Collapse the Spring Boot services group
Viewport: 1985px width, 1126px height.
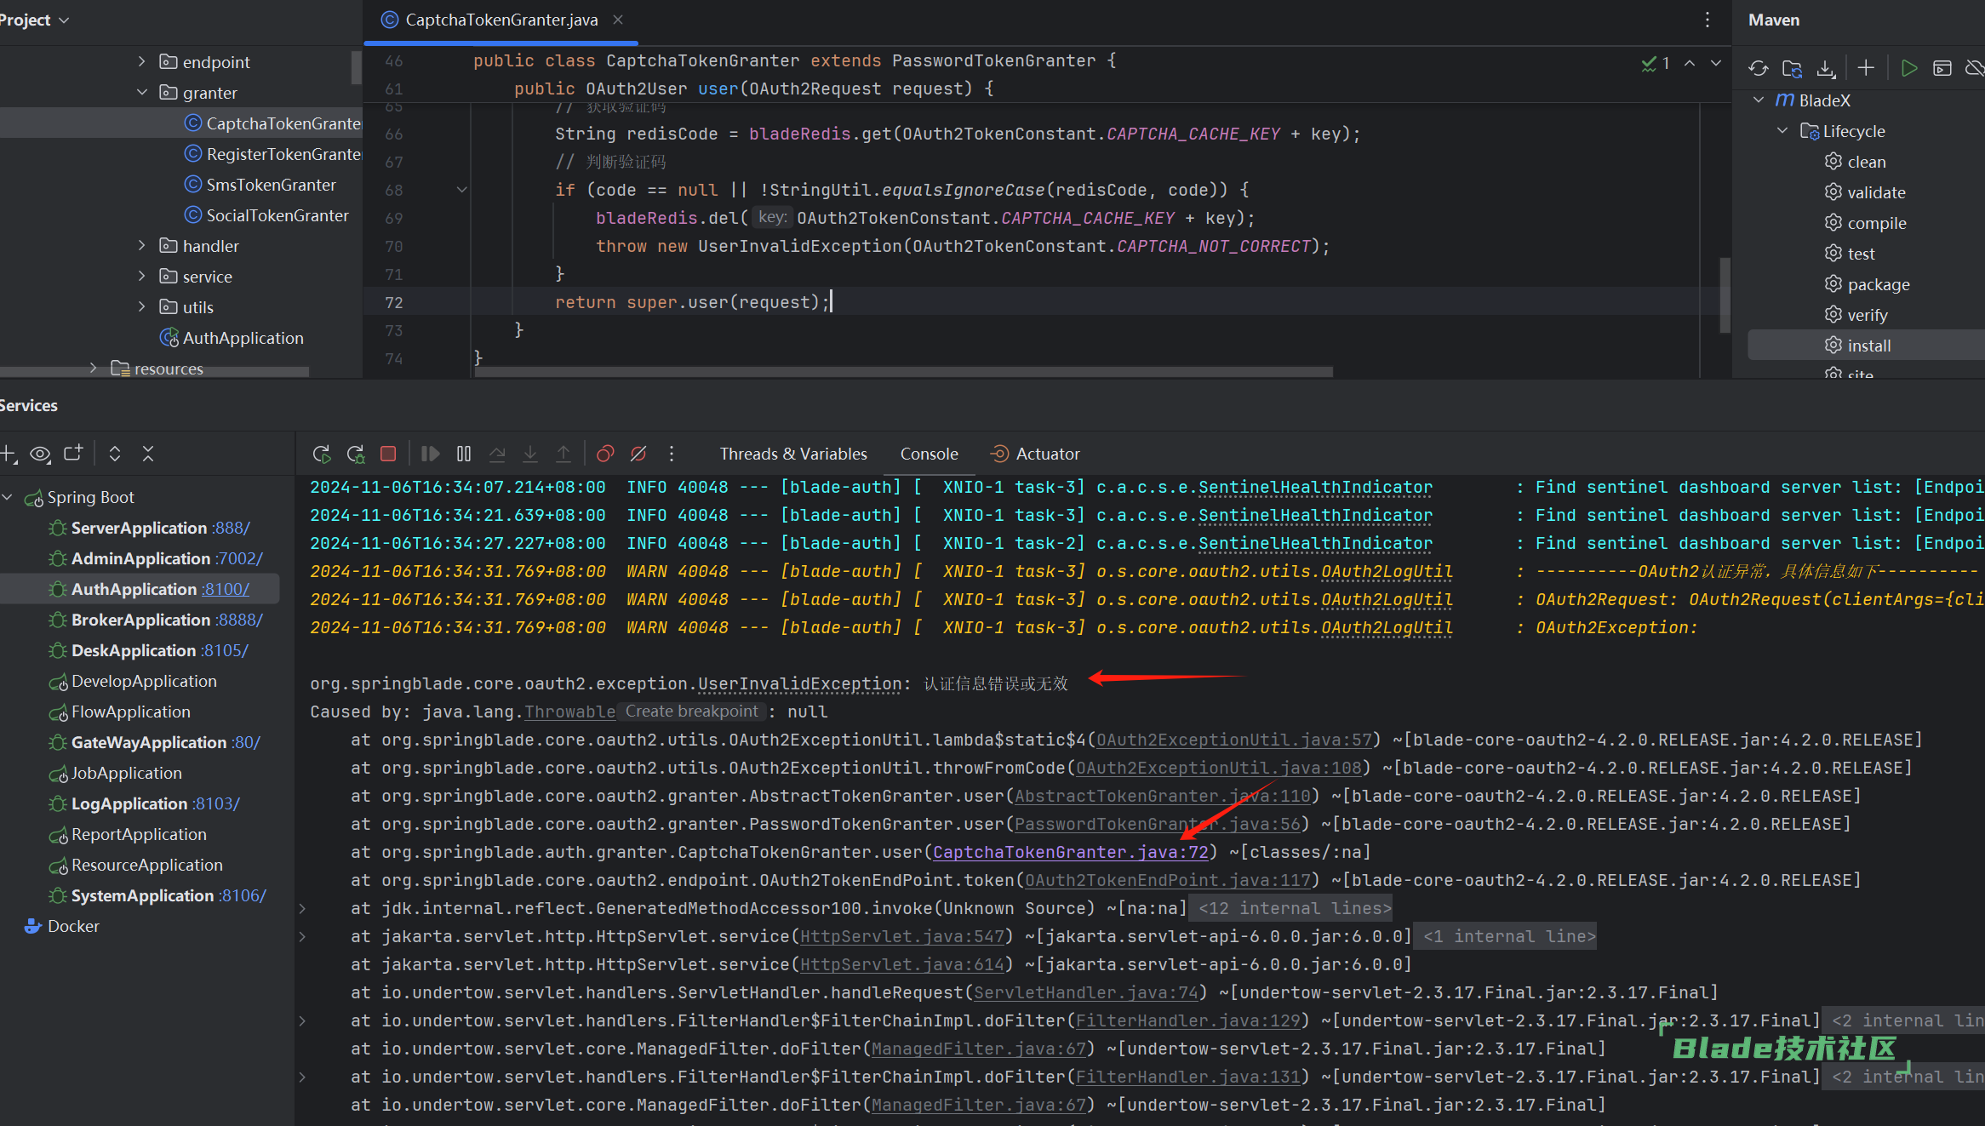pyautogui.click(x=8, y=497)
